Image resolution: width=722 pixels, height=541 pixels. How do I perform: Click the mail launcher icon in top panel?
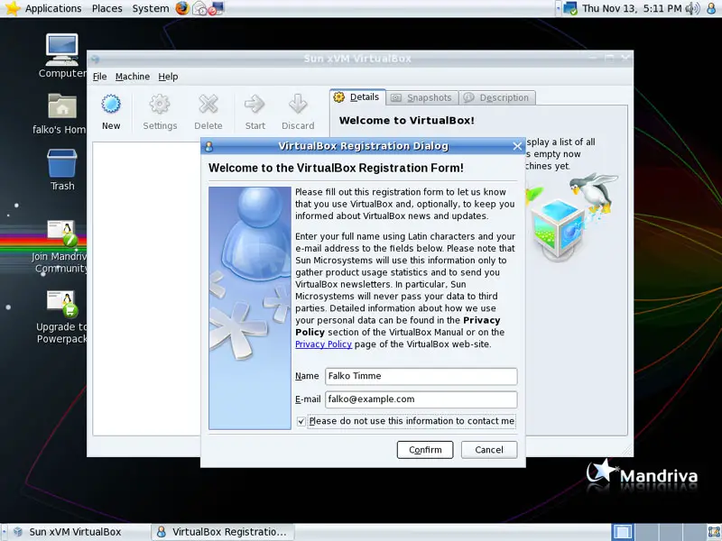[x=199, y=8]
